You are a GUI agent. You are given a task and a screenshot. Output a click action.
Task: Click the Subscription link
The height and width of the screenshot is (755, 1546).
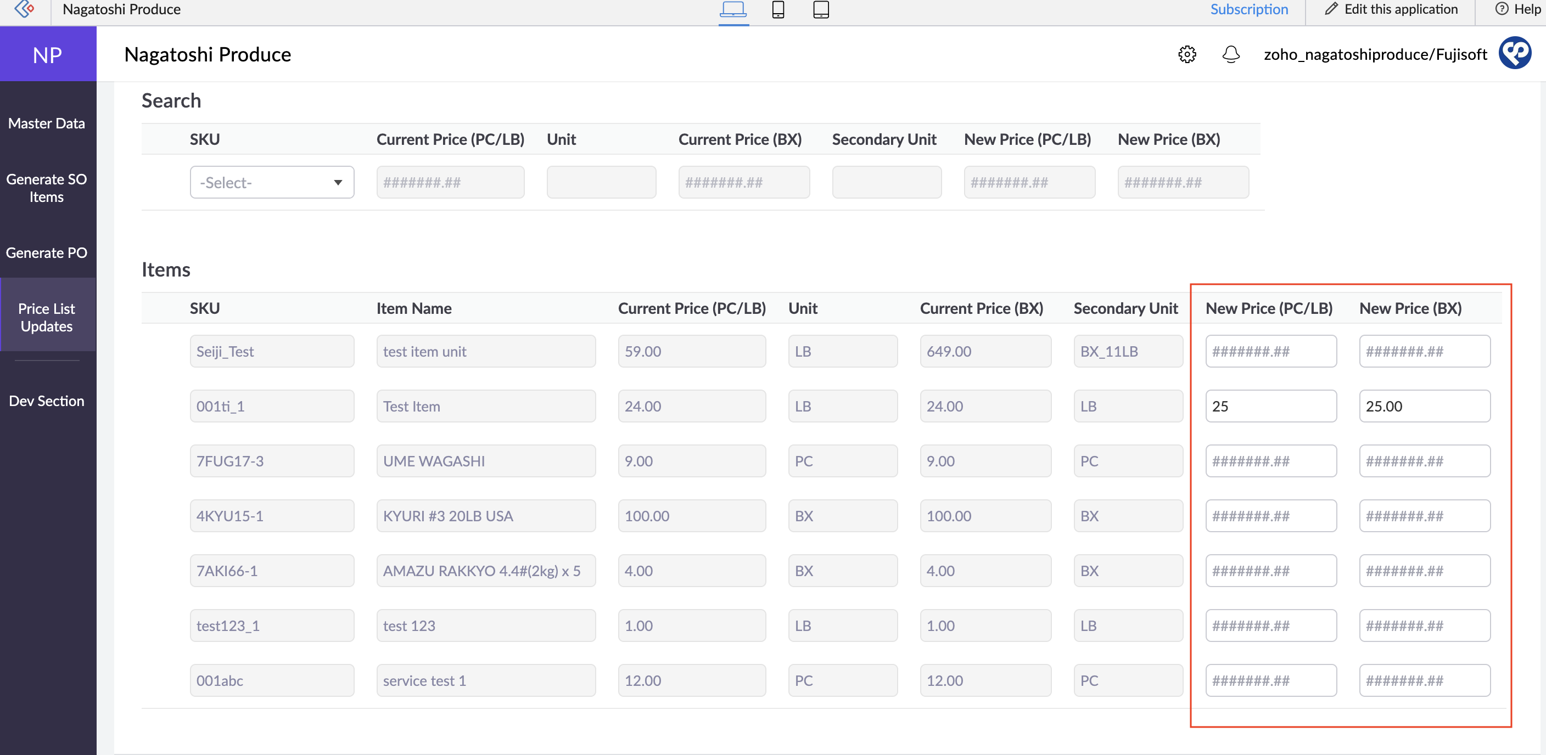coord(1249,9)
